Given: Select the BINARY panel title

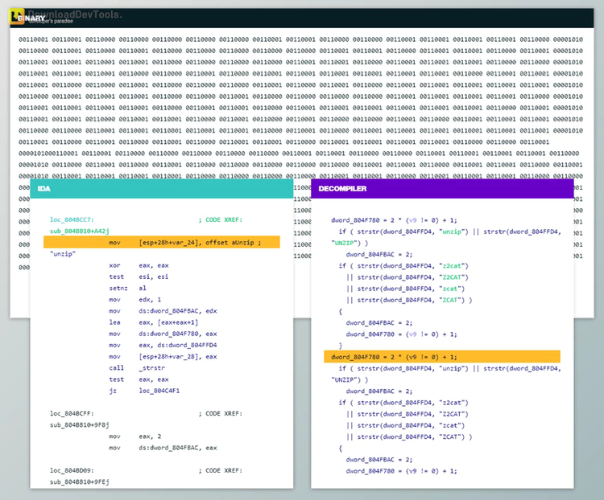Looking at the screenshot, I should coord(31,18).
